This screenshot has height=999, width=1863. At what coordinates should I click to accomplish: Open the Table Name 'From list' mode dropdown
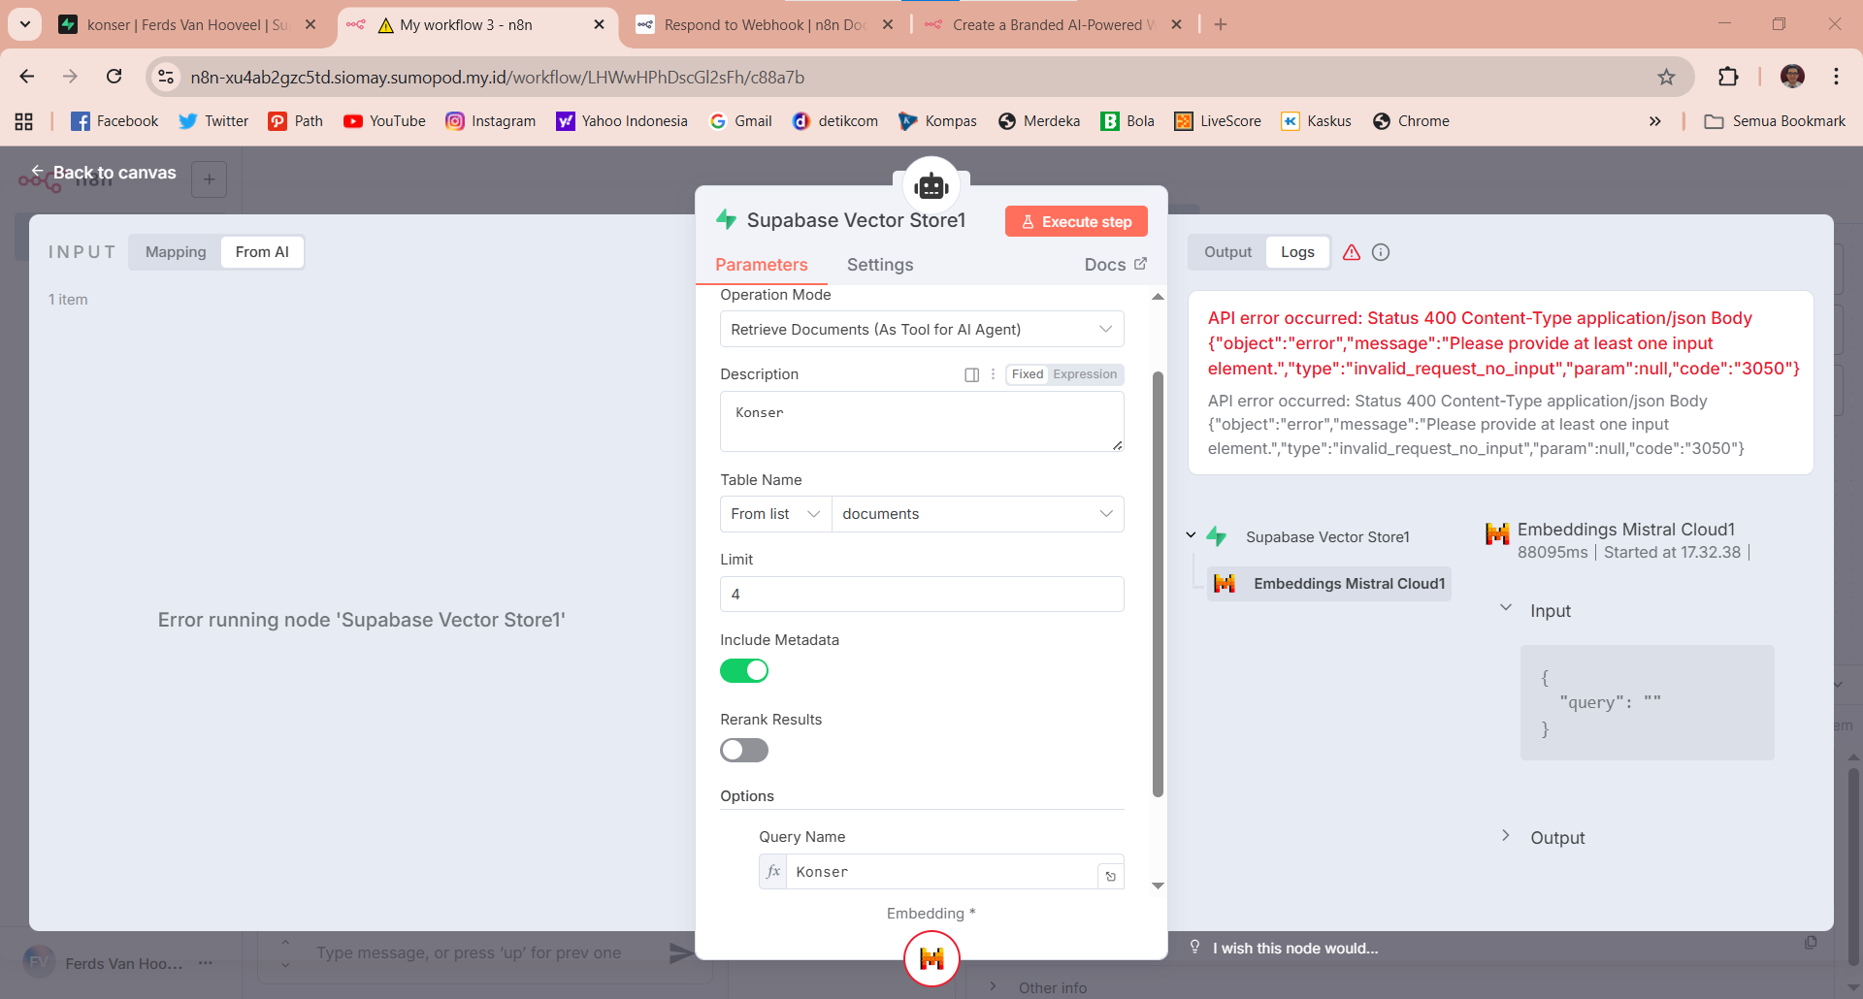pyautogui.click(x=776, y=514)
